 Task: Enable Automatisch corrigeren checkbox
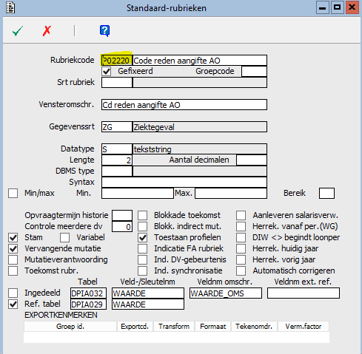point(241,271)
